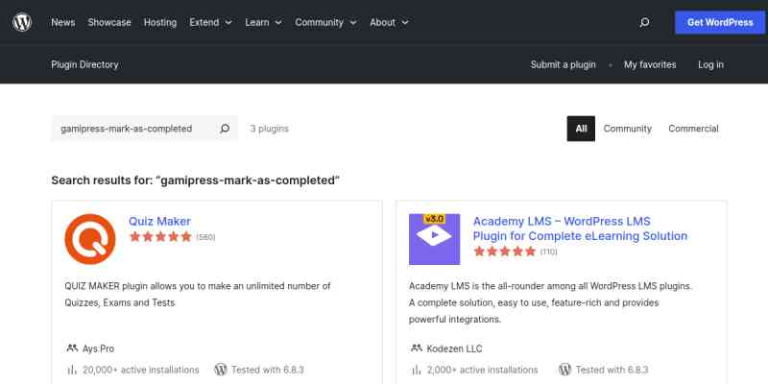The width and height of the screenshot is (768, 384).
Task: Click "Tested with 6.8.3" in the Academy LMS card
Action: click(612, 370)
